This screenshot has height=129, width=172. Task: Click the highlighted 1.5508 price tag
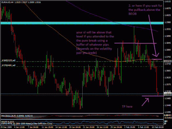[x=168, y=95]
